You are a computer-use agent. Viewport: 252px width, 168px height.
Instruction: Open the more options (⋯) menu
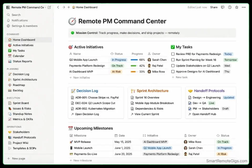[244, 7]
